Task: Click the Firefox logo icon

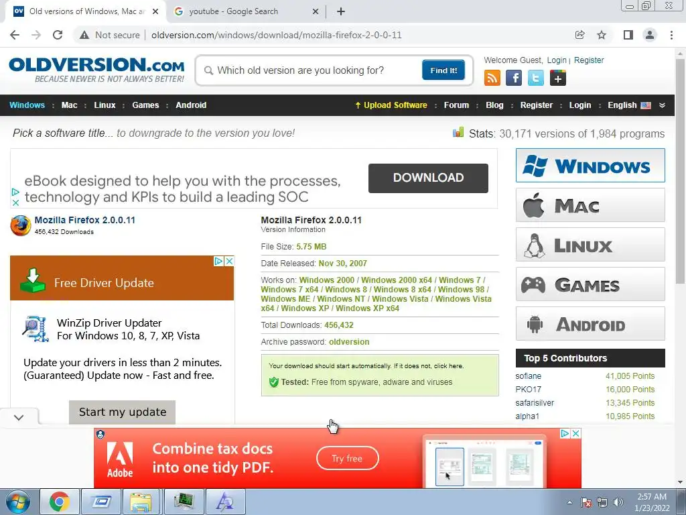Action: pyautogui.click(x=21, y=225)
